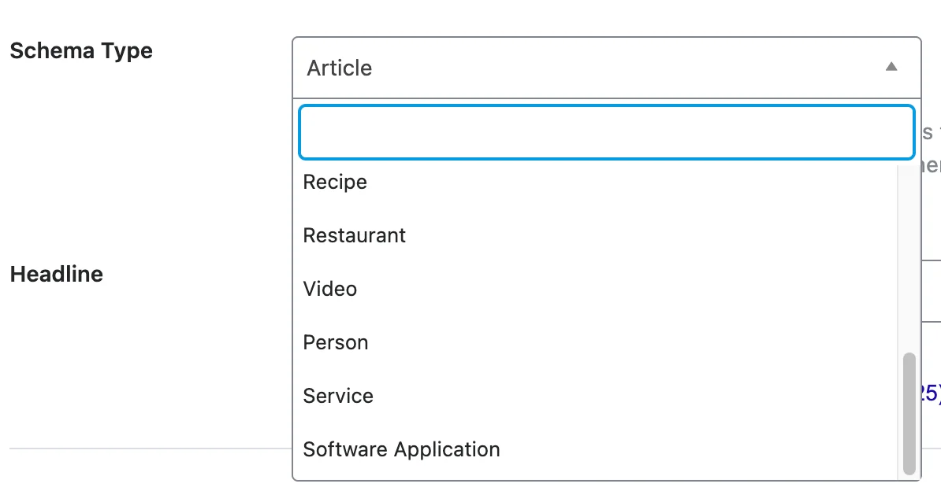941x491 pixels.
Task: Choose Software Application schema type
Action: [x=401, y=449]
